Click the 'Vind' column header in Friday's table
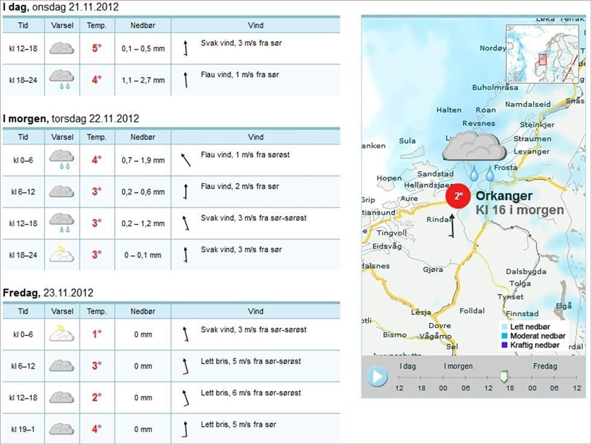591x444 pixels. click(x=256, y=311)
